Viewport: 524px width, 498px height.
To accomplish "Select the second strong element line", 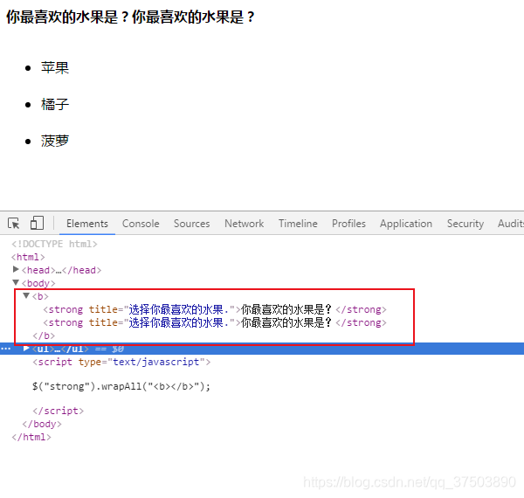I will coord(215,322).
